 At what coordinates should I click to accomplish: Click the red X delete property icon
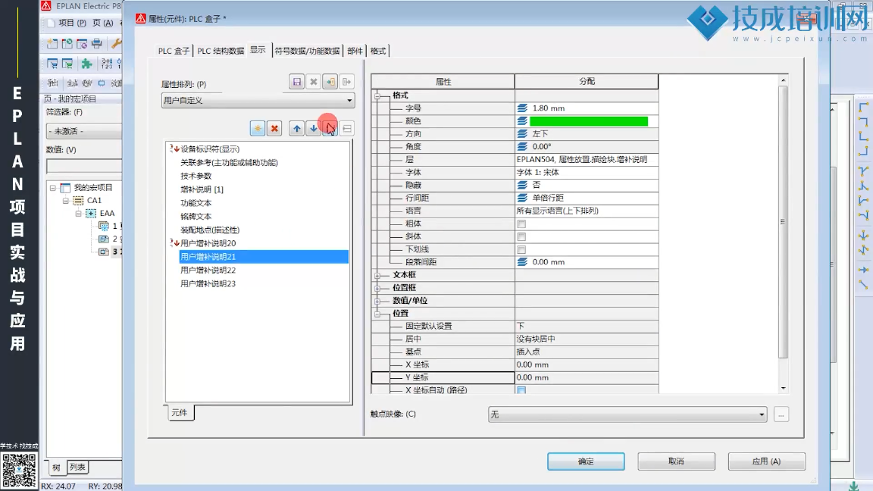pos(274,129)
